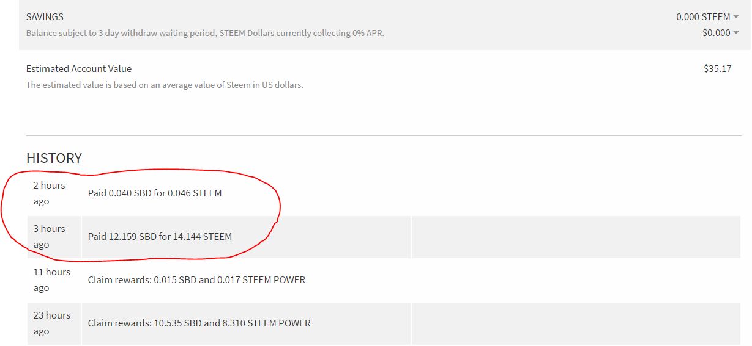Click the "3 hours ago" timestamp
The width and height of the screenshot is (752, 346).
pos(49,236)
